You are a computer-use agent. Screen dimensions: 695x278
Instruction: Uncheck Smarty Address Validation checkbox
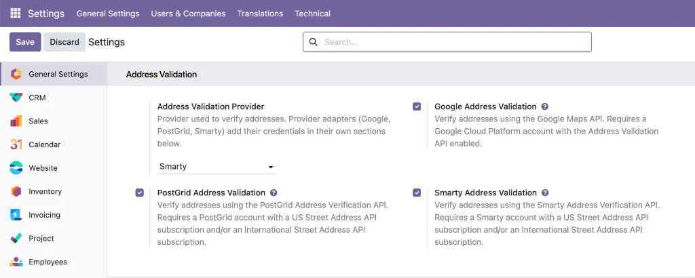[x=417, y=193]
